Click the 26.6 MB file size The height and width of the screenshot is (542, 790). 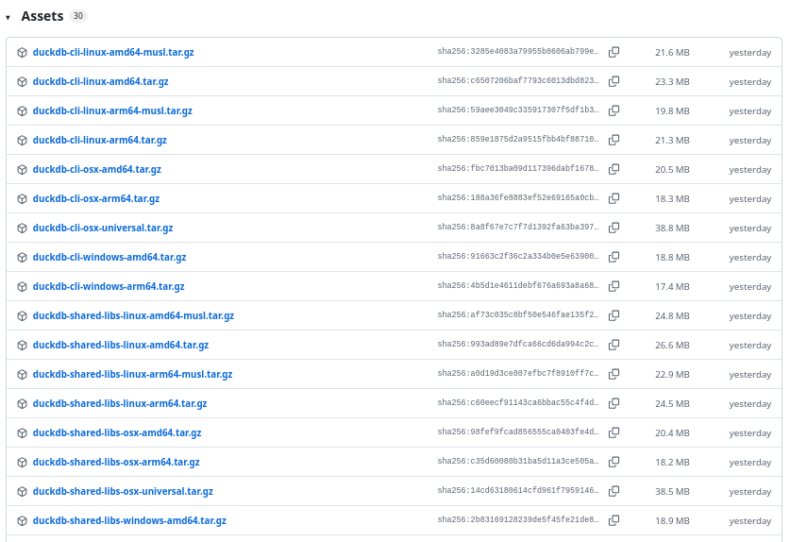coord(672,345)
